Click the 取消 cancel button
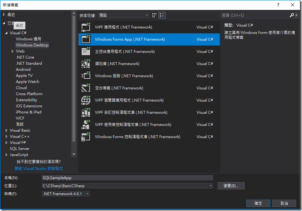 click(284, 203)
